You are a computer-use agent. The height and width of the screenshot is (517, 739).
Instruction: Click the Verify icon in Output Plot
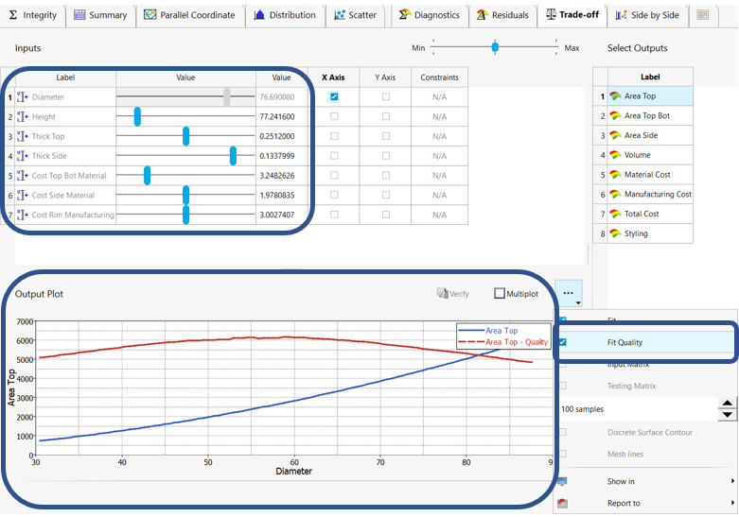click(442, 293)
